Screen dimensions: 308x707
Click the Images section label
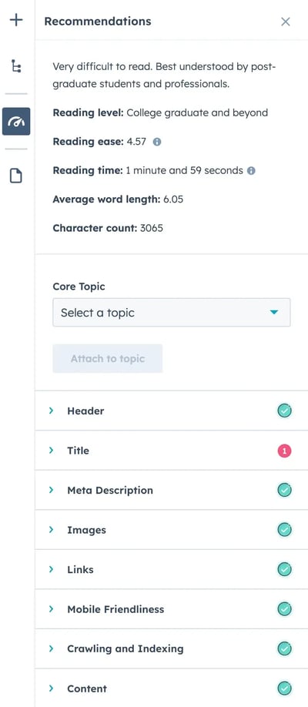pyautogui.click(x=86, y=530)
